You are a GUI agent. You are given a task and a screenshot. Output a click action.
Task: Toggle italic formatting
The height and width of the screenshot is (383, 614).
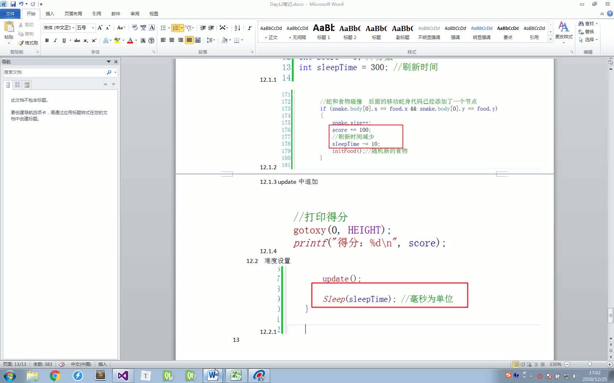pos(55,40)
